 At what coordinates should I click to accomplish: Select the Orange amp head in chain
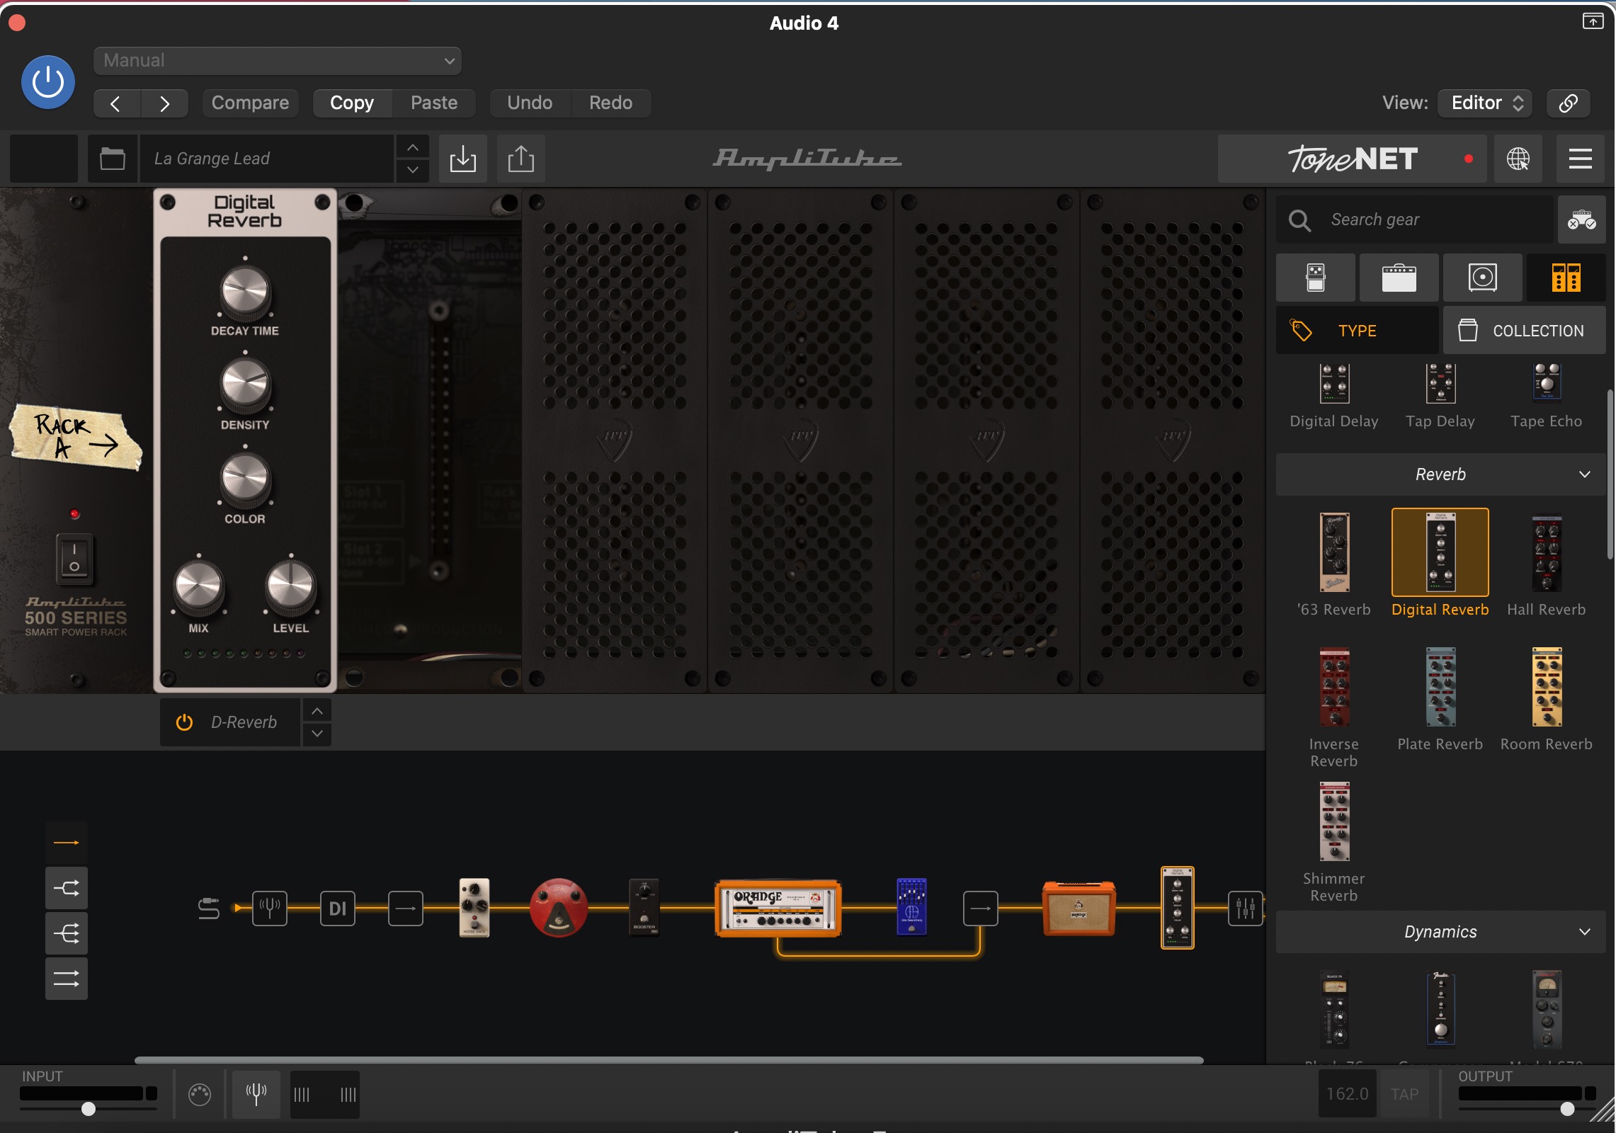(778, 909)
